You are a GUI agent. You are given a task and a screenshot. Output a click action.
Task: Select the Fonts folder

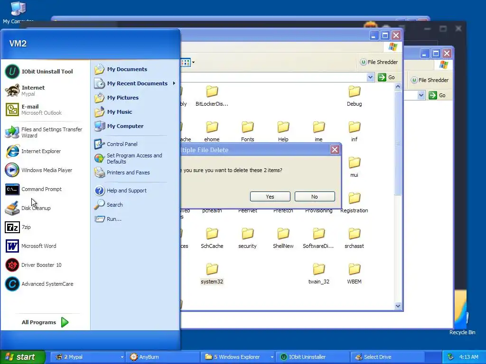tap(248, 132)
